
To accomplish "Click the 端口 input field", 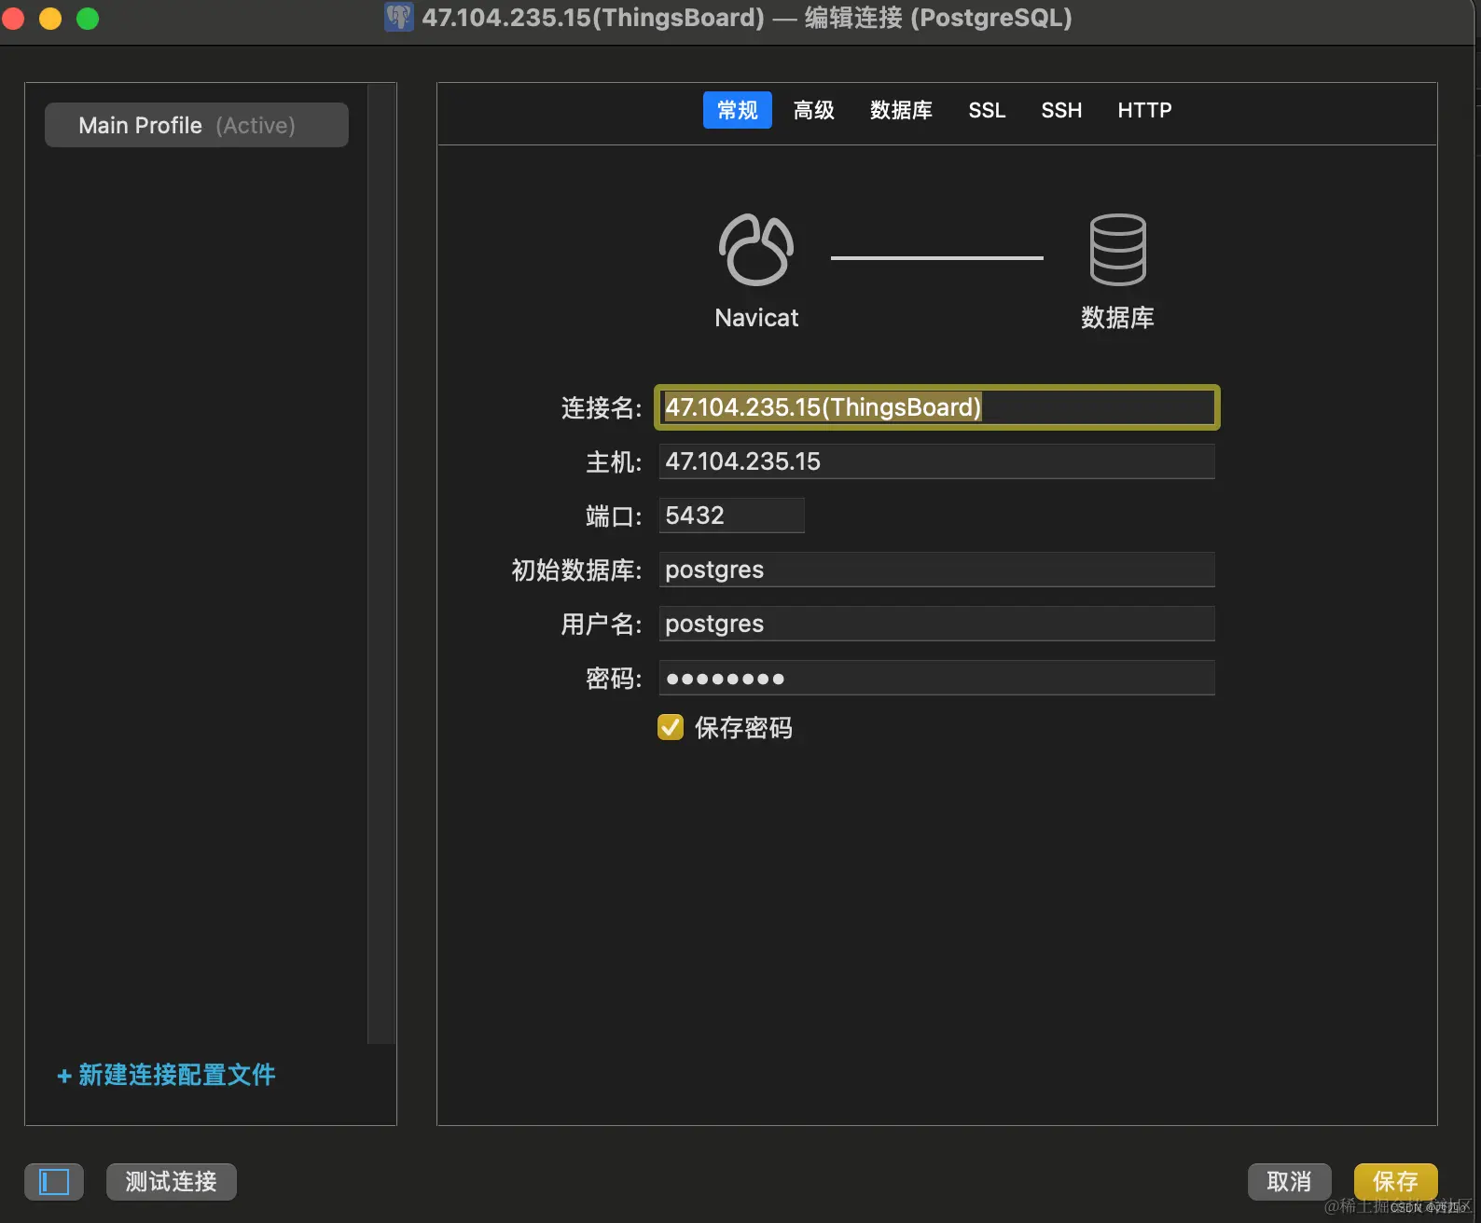I will pyautogui.click(x=732, y=515).
